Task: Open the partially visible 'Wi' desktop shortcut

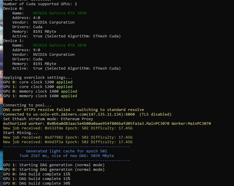Action: tap(1, 25)
